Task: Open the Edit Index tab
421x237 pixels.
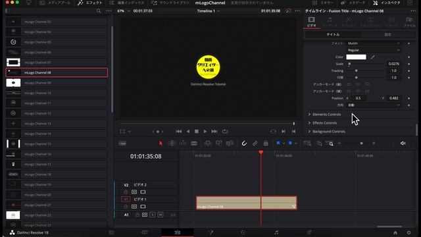Action: tap(127, 3)
